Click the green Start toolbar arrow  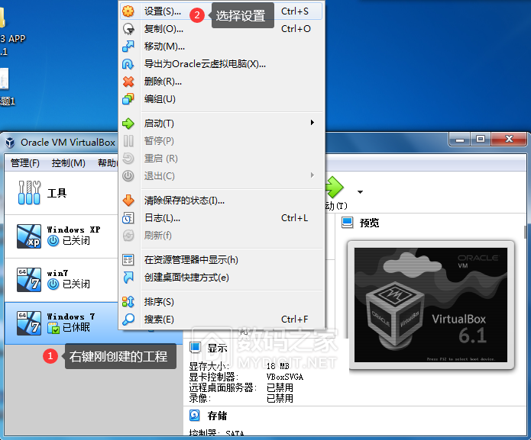coord(335,187)
